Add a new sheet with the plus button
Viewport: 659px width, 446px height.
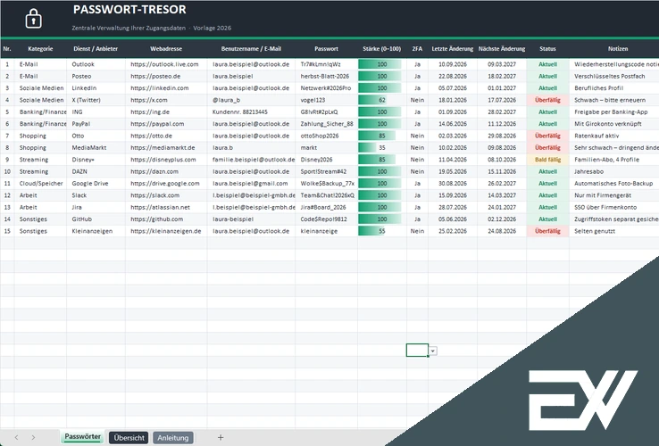click(221, 438)
